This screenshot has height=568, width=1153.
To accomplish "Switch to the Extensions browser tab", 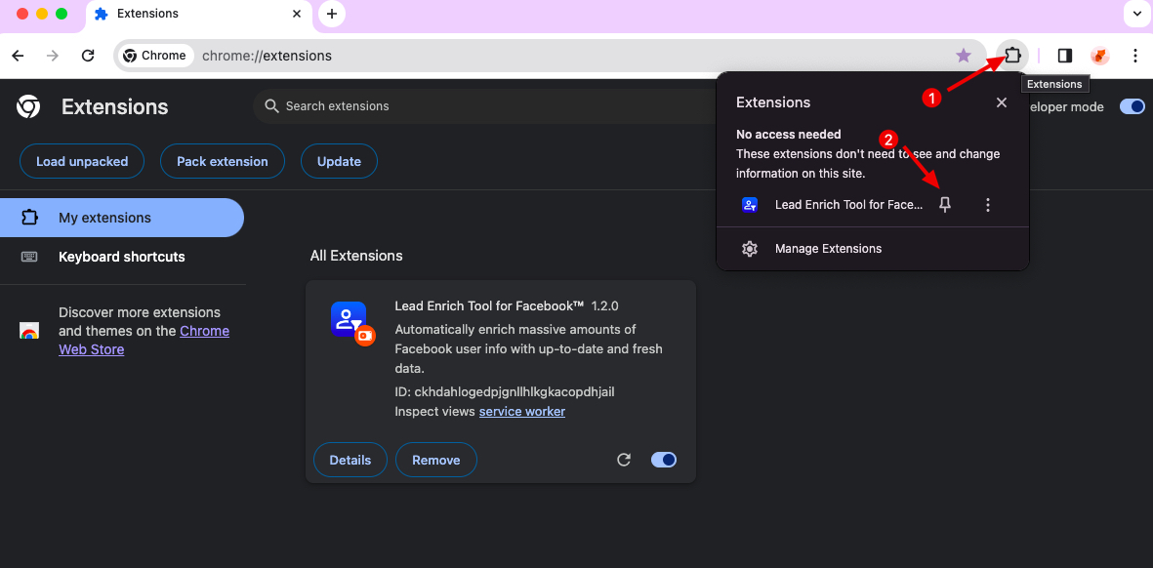I will point(176,14).
